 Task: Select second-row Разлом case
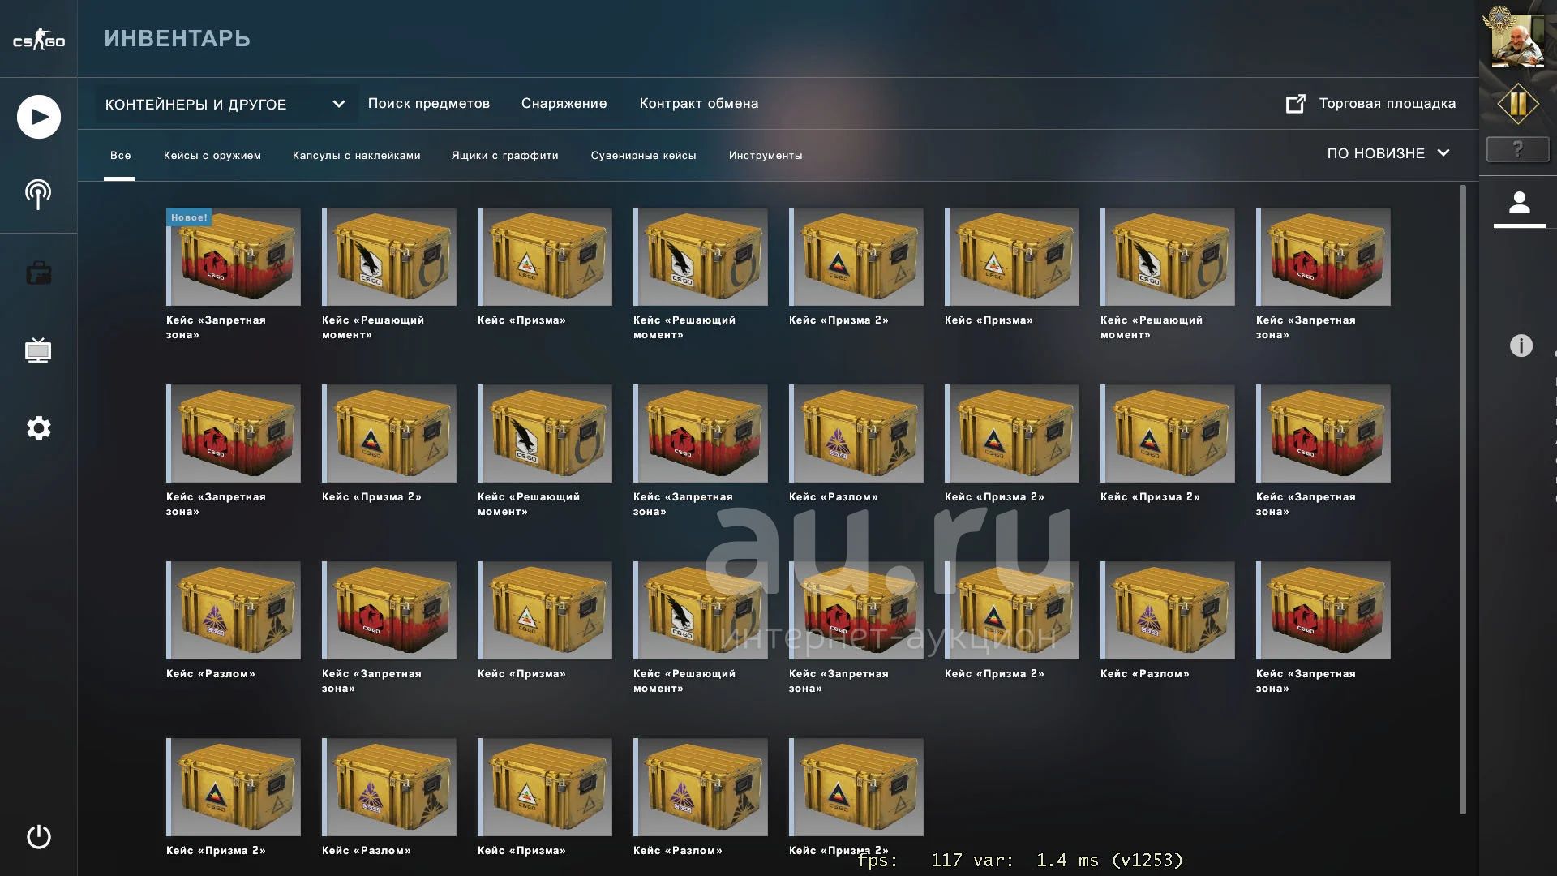[856, 433]
